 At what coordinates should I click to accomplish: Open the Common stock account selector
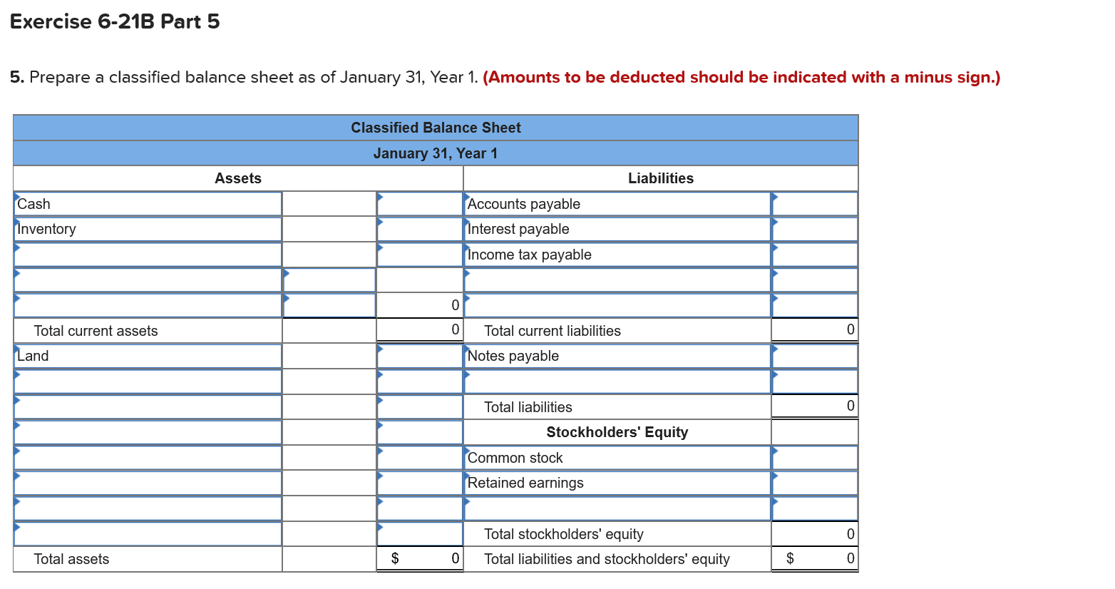point(617,457)
